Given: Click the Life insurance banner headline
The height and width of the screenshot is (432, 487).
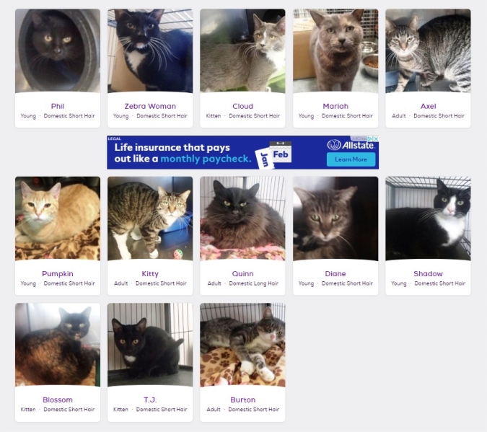Looking at the screenshot, I should (x=183, y=153).
